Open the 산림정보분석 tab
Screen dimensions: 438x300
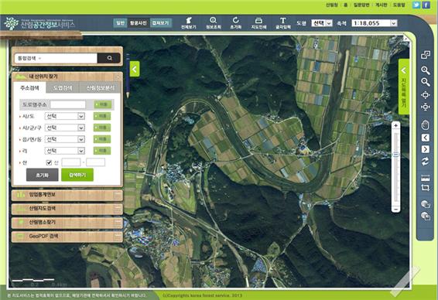click(x=101, y=88)
